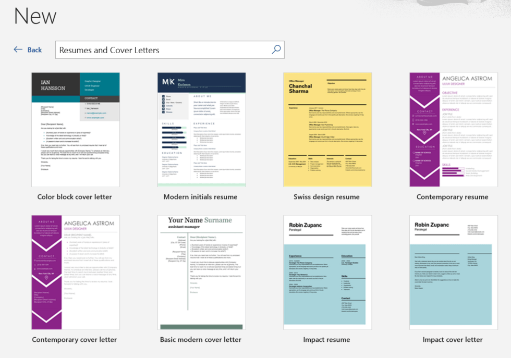Click the search magnifier icon
511x358 pixels.
click(x=276, y=50)
